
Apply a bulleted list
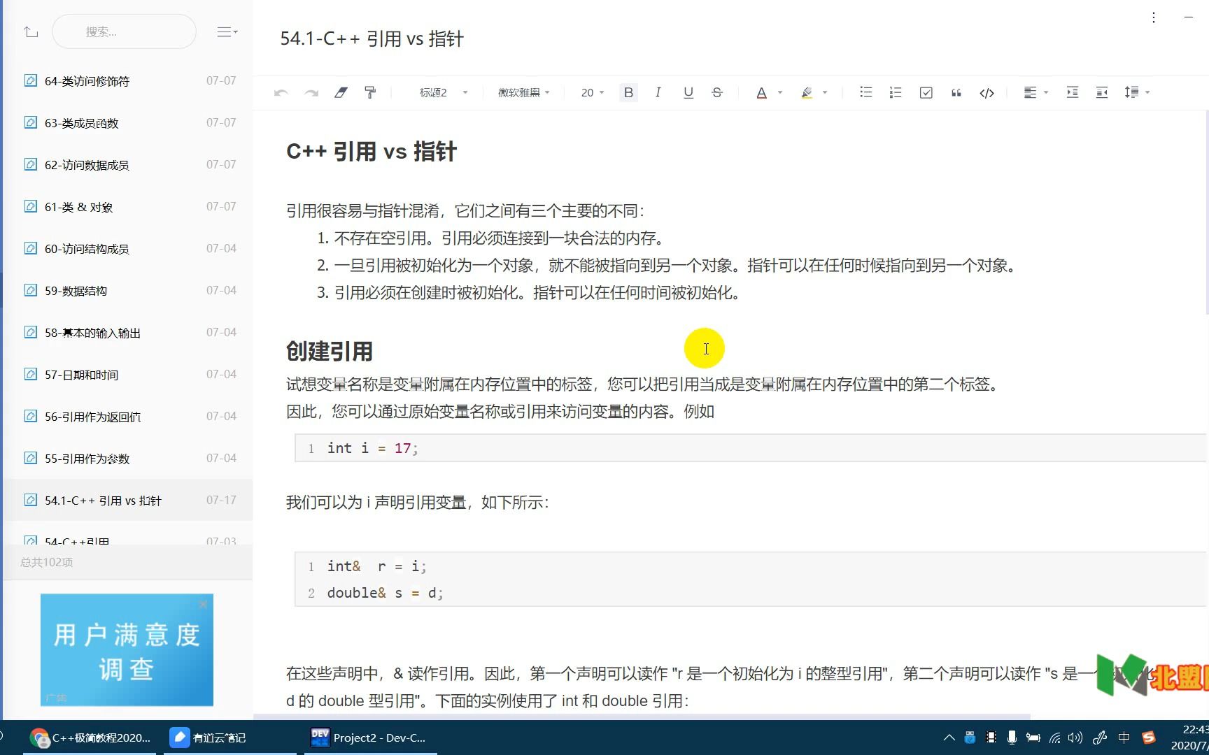(865, 92)
